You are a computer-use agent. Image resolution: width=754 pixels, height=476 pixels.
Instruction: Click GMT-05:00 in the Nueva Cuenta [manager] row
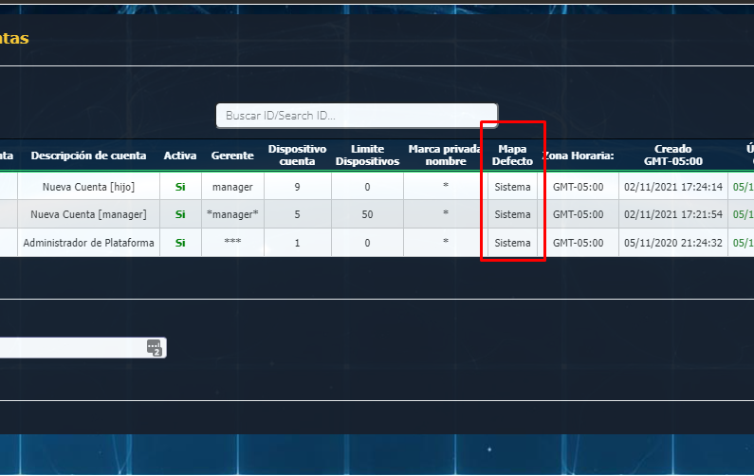coord(578,214)
